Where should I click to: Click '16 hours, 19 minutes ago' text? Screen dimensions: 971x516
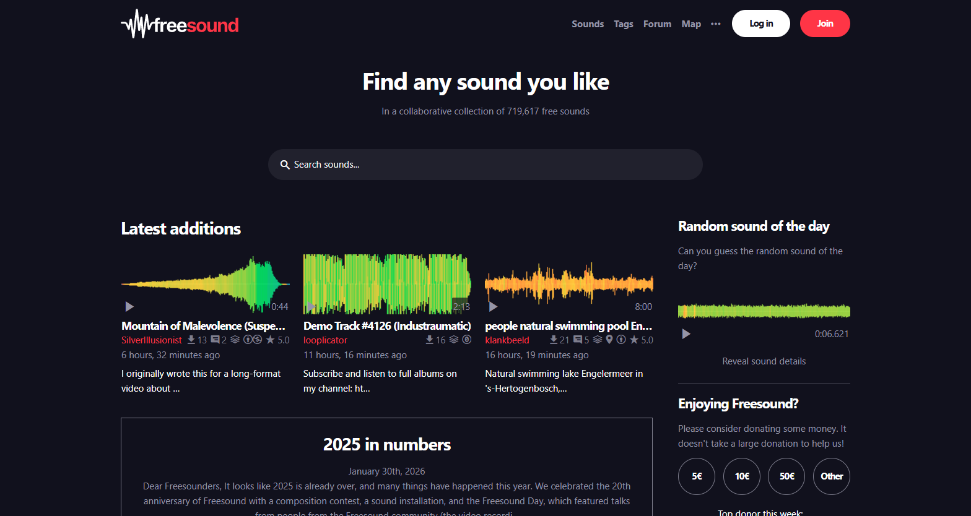click(537, 355)
